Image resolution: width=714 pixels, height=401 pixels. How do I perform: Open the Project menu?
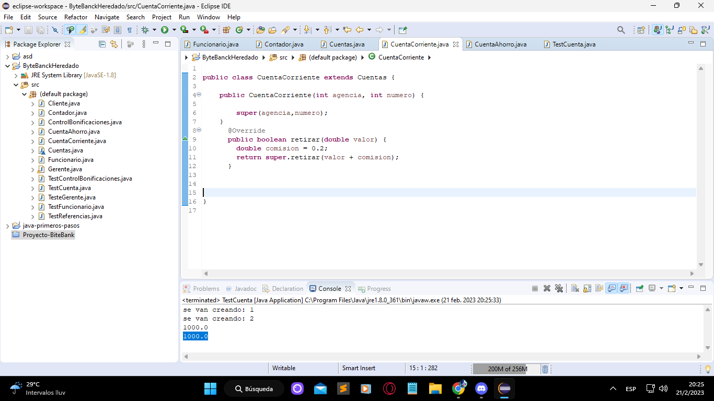click(x=162, y=17)
